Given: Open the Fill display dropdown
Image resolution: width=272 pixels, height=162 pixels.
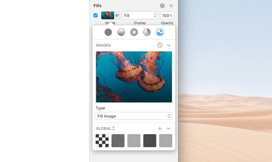Looking at the screenshot, I should [140, 16].
